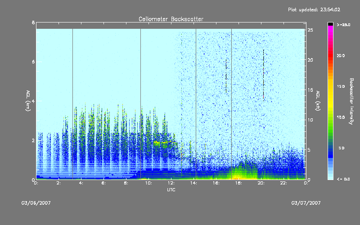This screenshot has height=225, width=360.
Task: Click the 'Ceilometer Backscatter' plot title
Action: (171, 19)
